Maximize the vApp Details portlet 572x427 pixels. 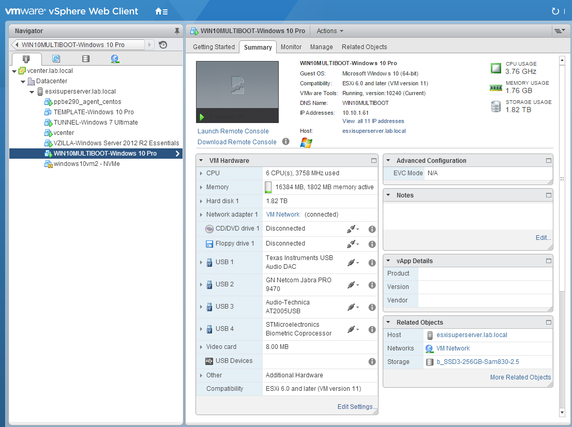tap(548, 261)
